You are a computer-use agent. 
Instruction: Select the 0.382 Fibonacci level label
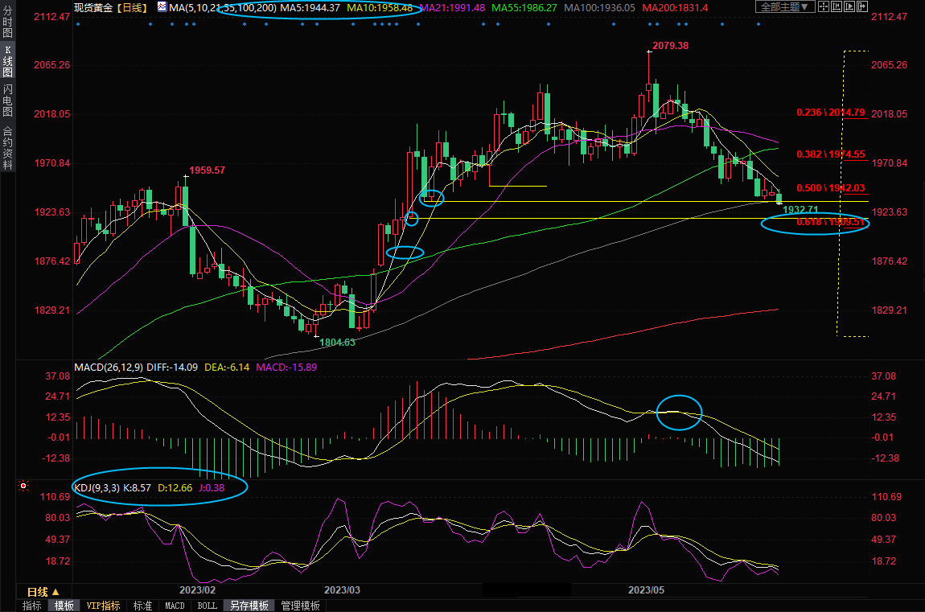830,154
